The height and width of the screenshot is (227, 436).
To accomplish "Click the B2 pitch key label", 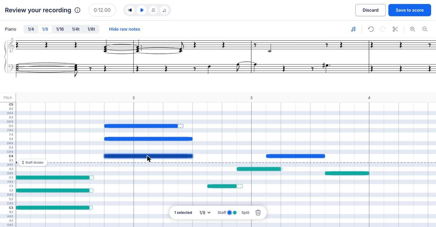I will click(11, 212).
